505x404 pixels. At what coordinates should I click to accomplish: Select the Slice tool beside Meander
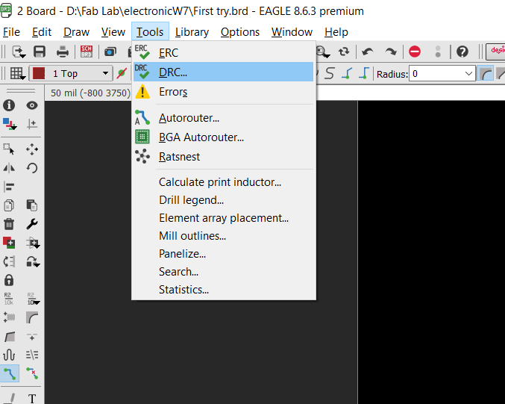(x=32, y=355)
